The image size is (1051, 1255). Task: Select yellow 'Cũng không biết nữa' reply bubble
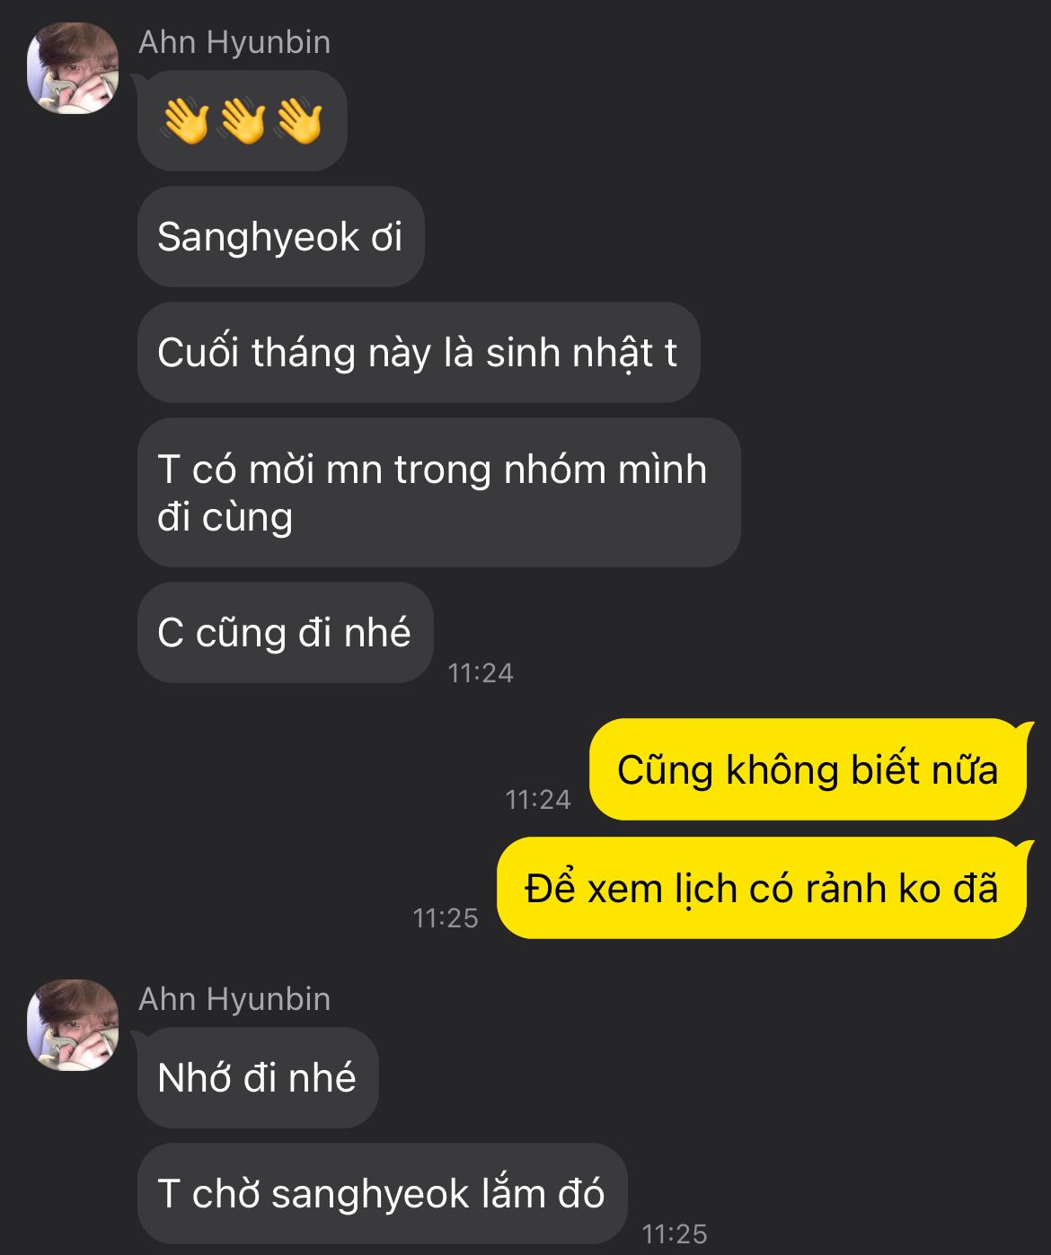808,769
